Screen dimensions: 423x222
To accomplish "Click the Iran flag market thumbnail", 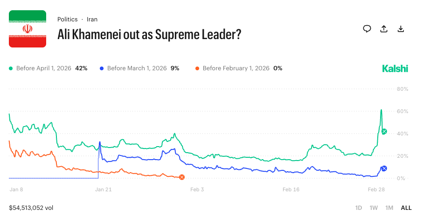I will pos(28,29).
